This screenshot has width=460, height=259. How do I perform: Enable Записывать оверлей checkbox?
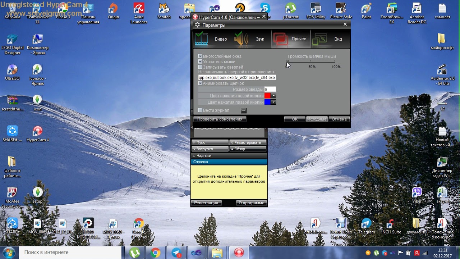pyautogui.click(x=200, y=67)
